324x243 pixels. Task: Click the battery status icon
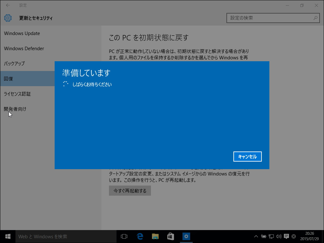click(x=263, y=236)
